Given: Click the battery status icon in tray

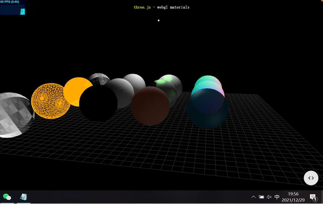Looking at the screenshot, I should [261, 197].
